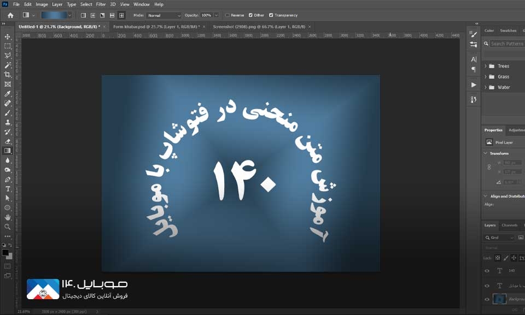This screenshot has width=525, height=315.
Task: Select the Magic Wand tool
Action: click(7, 65)
